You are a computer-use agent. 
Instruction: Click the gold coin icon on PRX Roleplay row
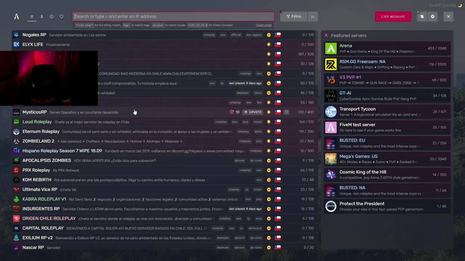coord(269,170)
